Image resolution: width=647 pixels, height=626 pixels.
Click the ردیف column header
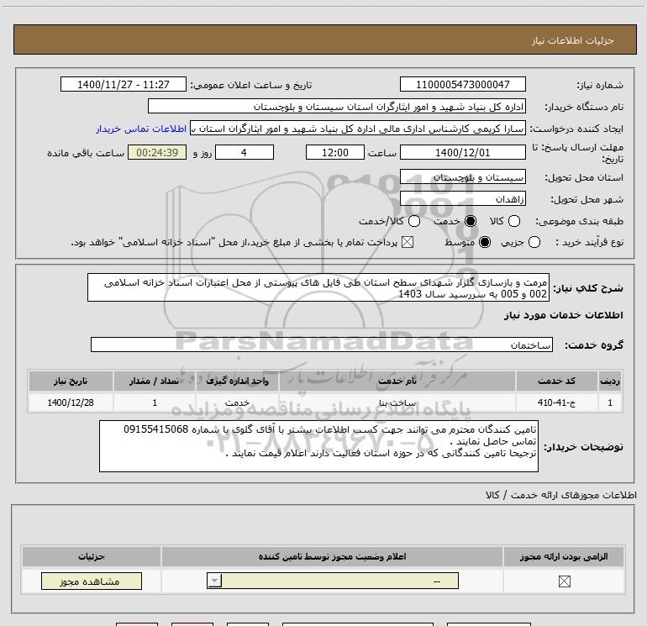610,381
